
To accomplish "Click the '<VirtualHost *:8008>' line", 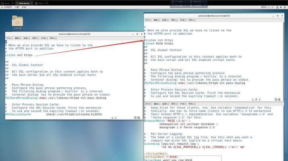I will 161,157.
